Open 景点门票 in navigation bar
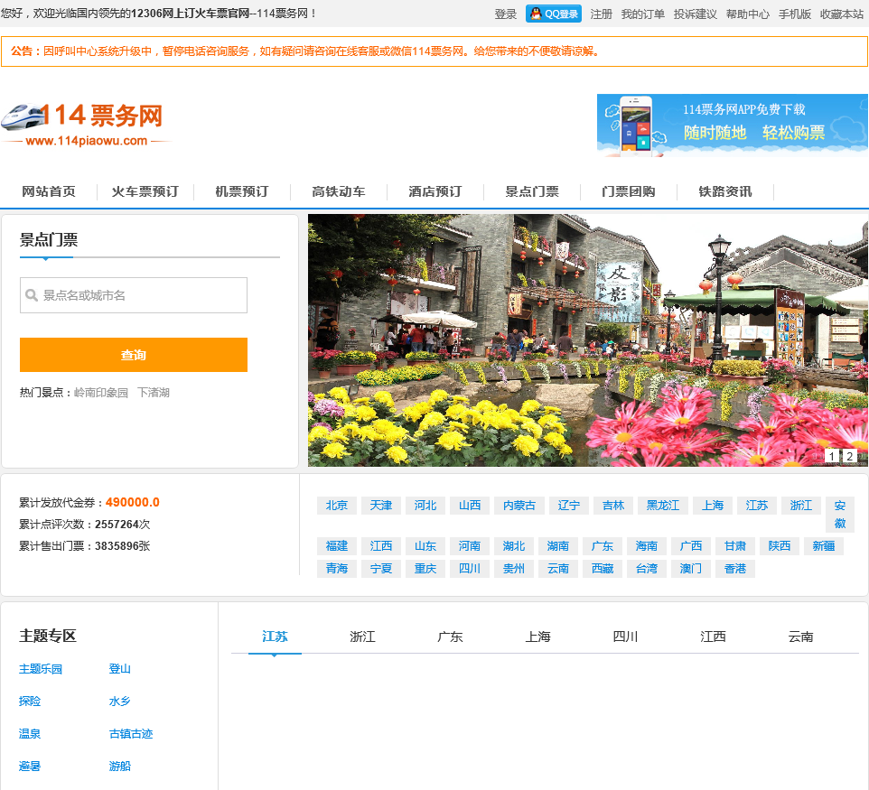The height and width of the screenshot is (790, 869). [532, 191]
